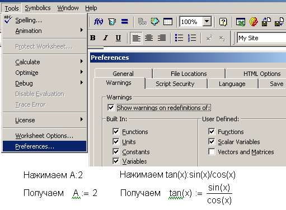
Task: Open the Tools menu
Action: pos(12,8)
